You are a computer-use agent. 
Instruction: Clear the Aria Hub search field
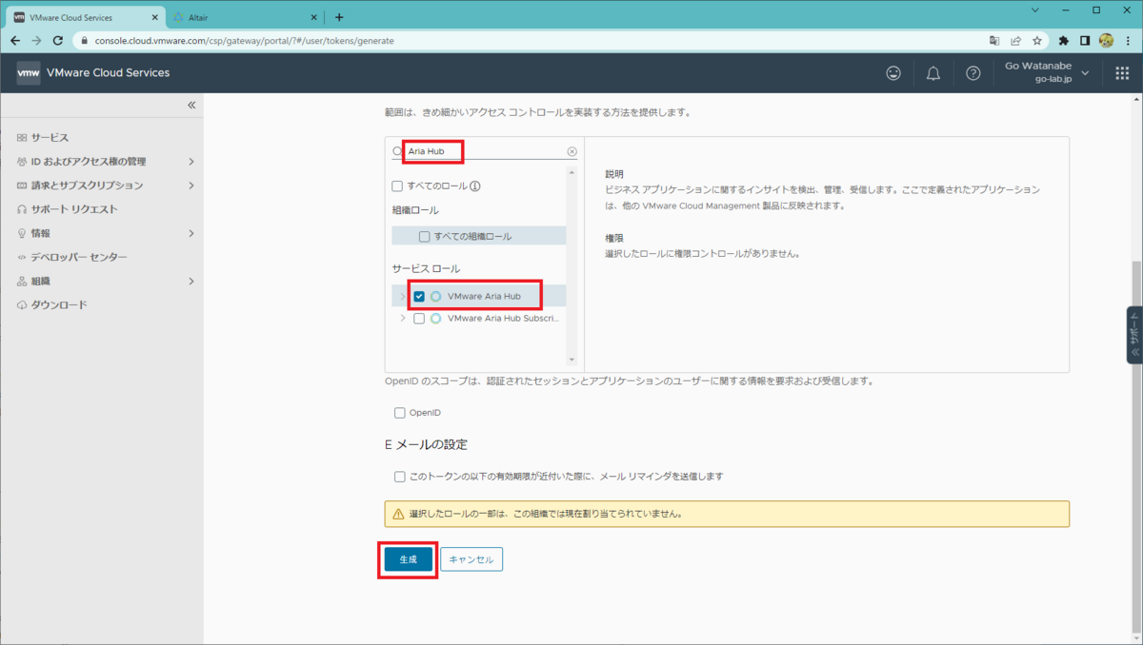click(571, 151)
